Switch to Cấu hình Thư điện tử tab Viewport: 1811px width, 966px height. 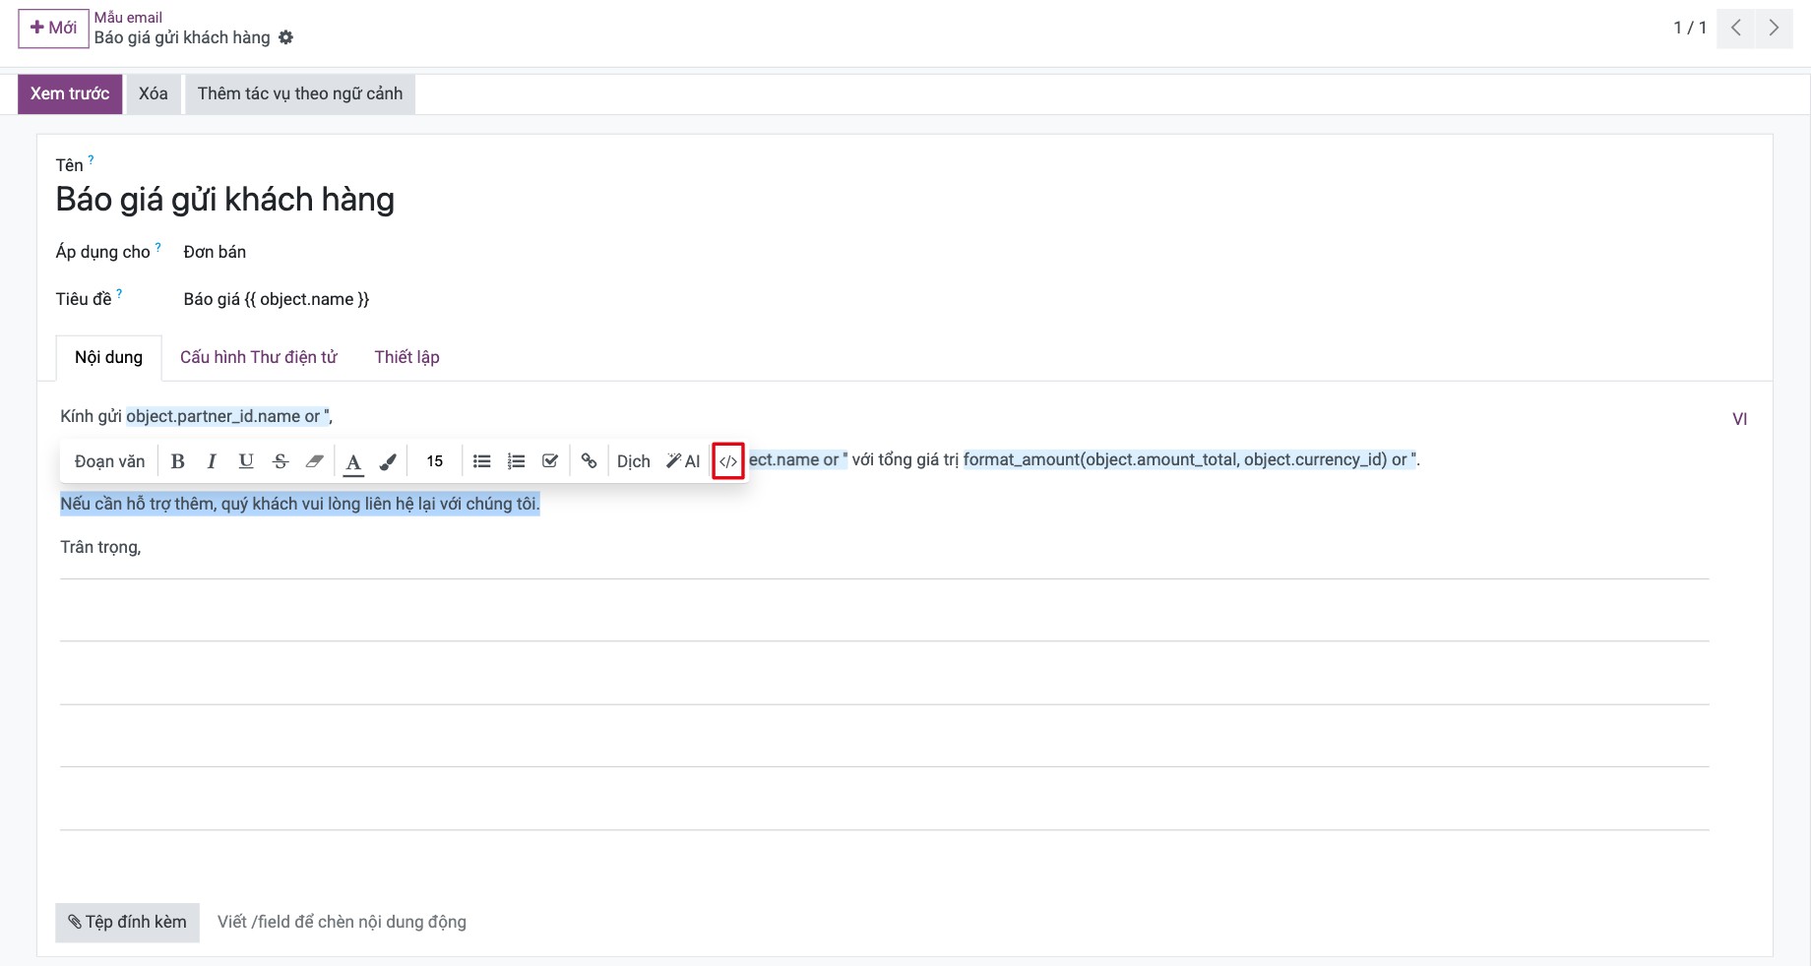259,357
